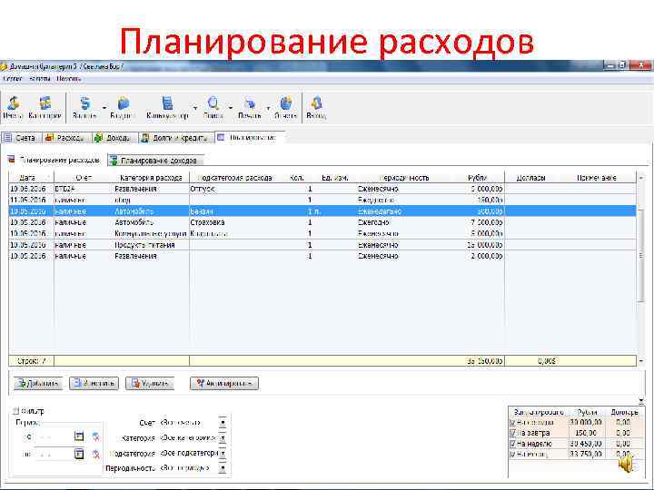The width and height of the screenshot is (654, 490).
Task: Select the Продукты питания row
Action: pos(322,245)
